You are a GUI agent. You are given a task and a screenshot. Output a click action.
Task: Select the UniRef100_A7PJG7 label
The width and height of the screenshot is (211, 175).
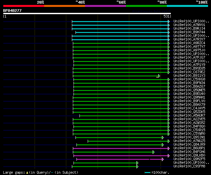point(189,58)
